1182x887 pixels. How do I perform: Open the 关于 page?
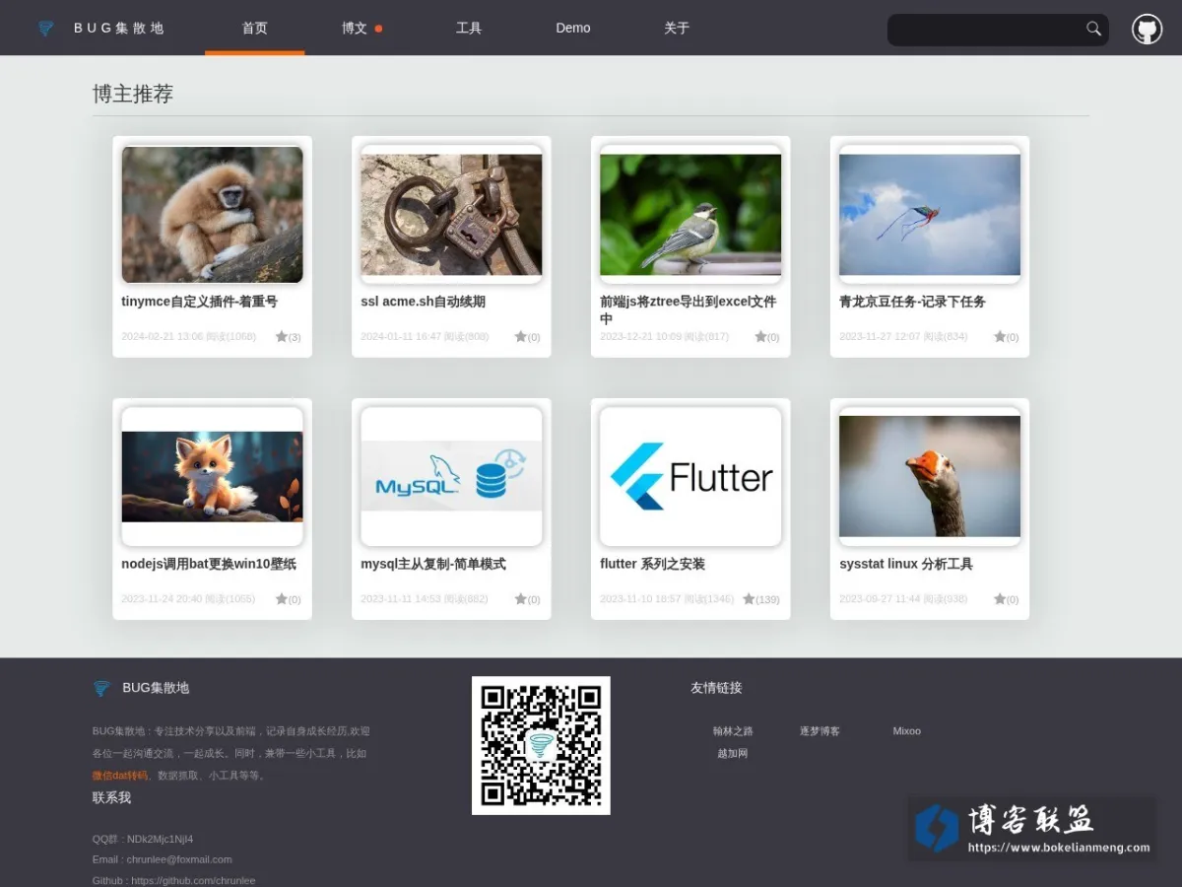tap(677, 28)
